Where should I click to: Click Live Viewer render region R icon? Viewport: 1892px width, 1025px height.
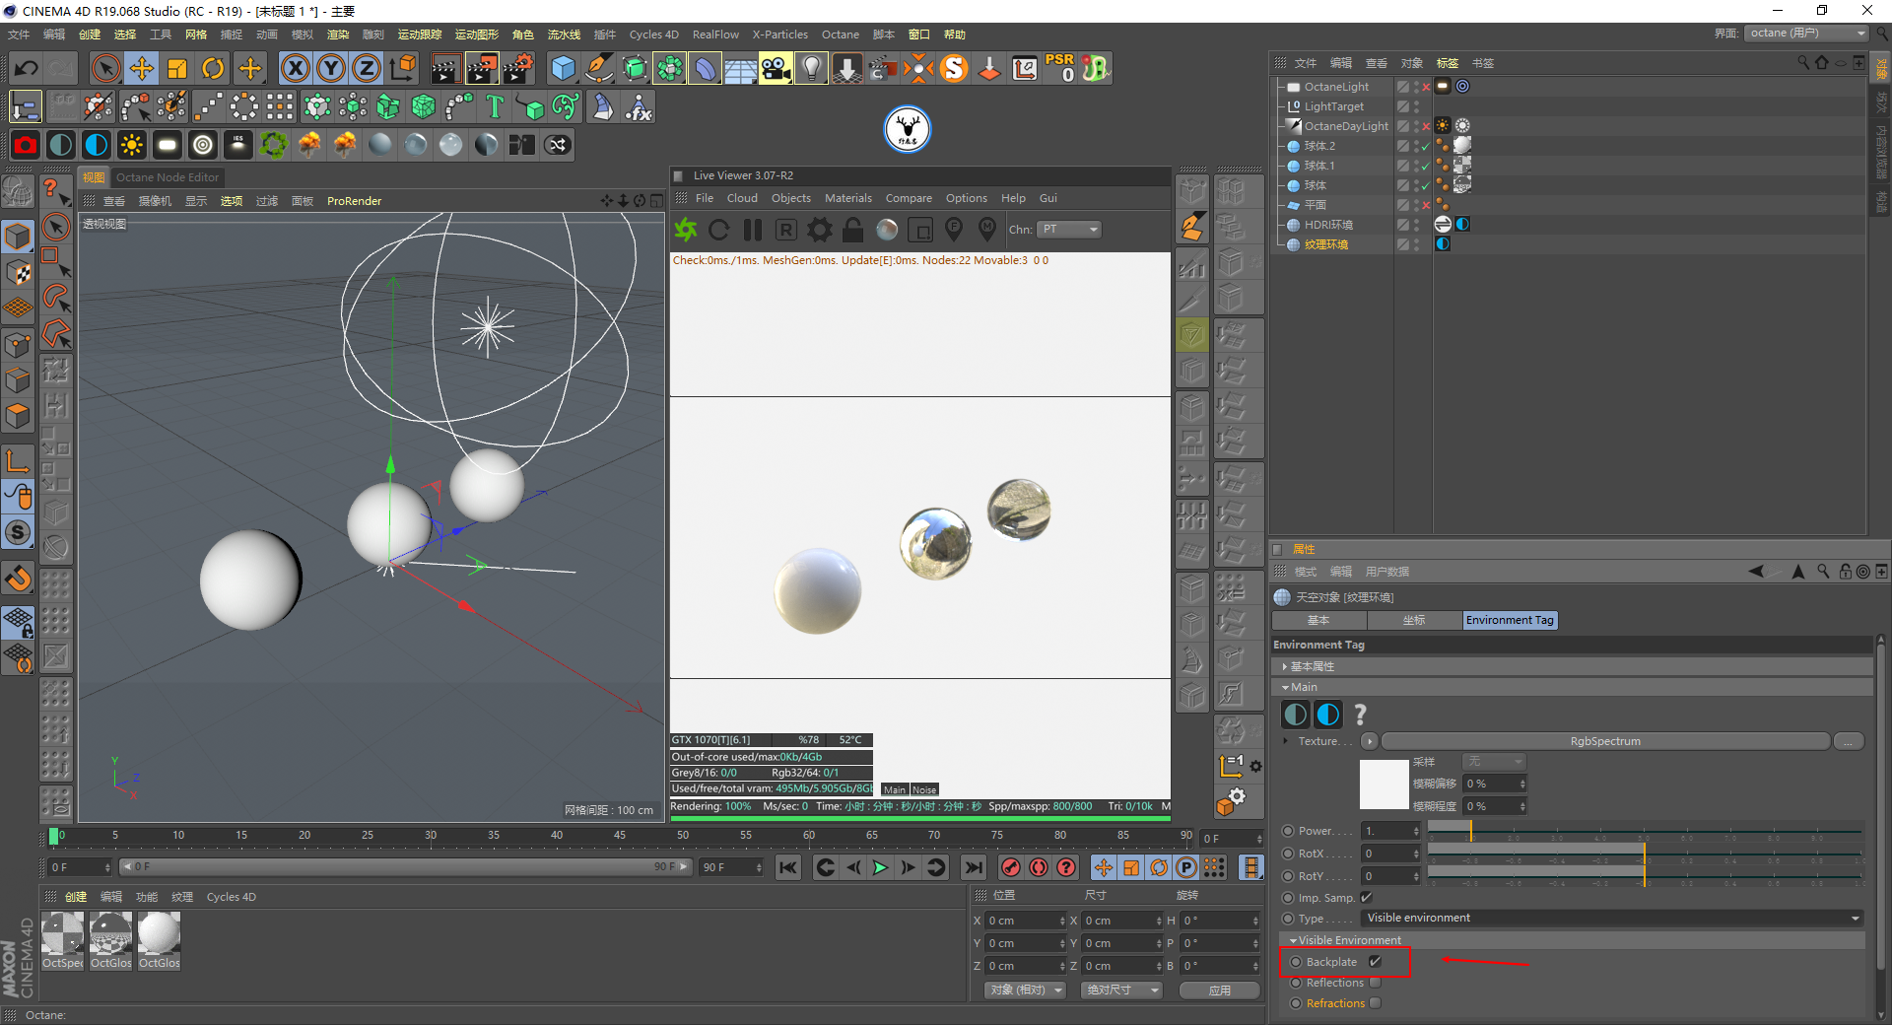point(786,230)
